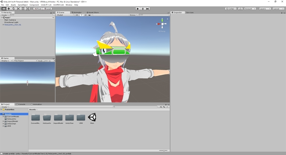Select the Move tool
The image size is (286, 155).
tap(9, 9)
